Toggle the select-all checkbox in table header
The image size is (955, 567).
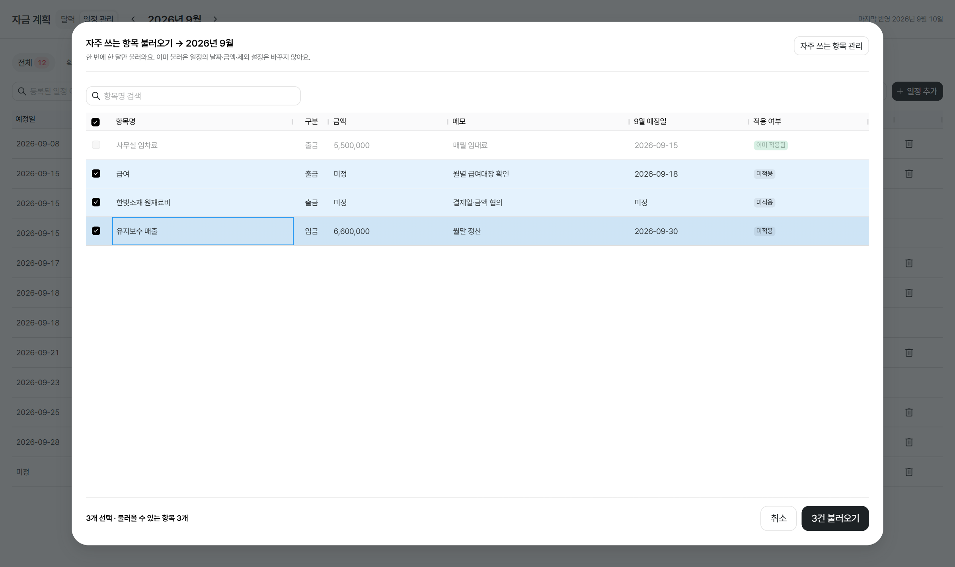click(95, 122)
